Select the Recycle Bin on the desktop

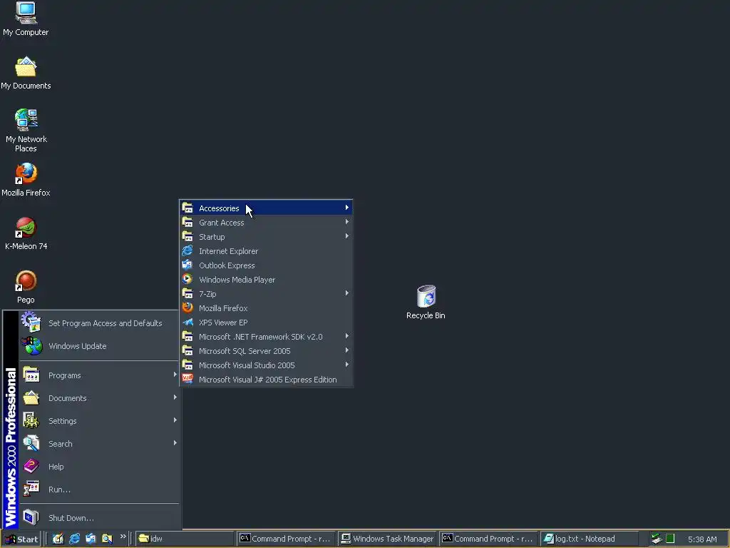tap(426, 302)
